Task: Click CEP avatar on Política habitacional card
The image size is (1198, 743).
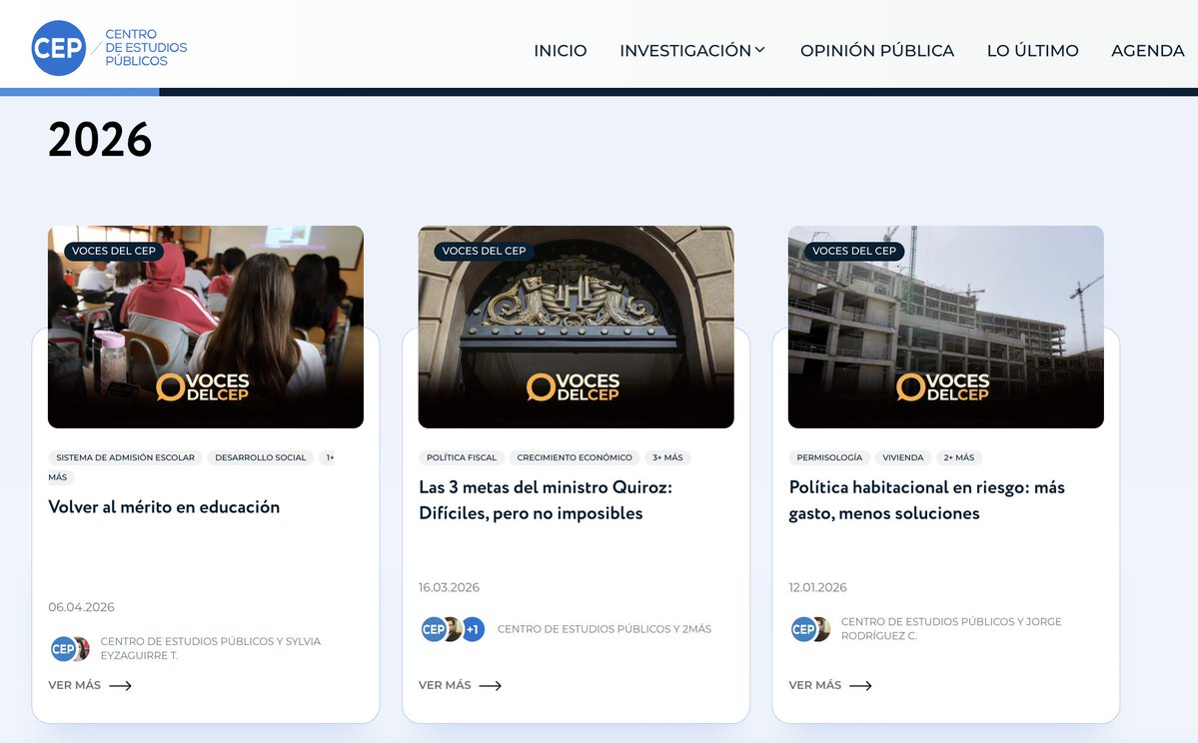Action: click(x=803, y=629)
